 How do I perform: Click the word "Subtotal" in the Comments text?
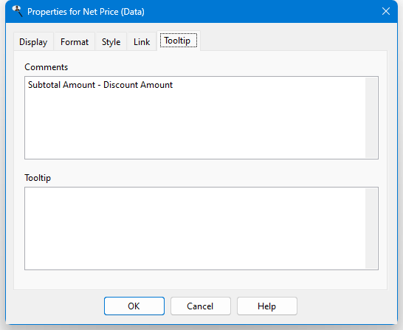(44, 85)
